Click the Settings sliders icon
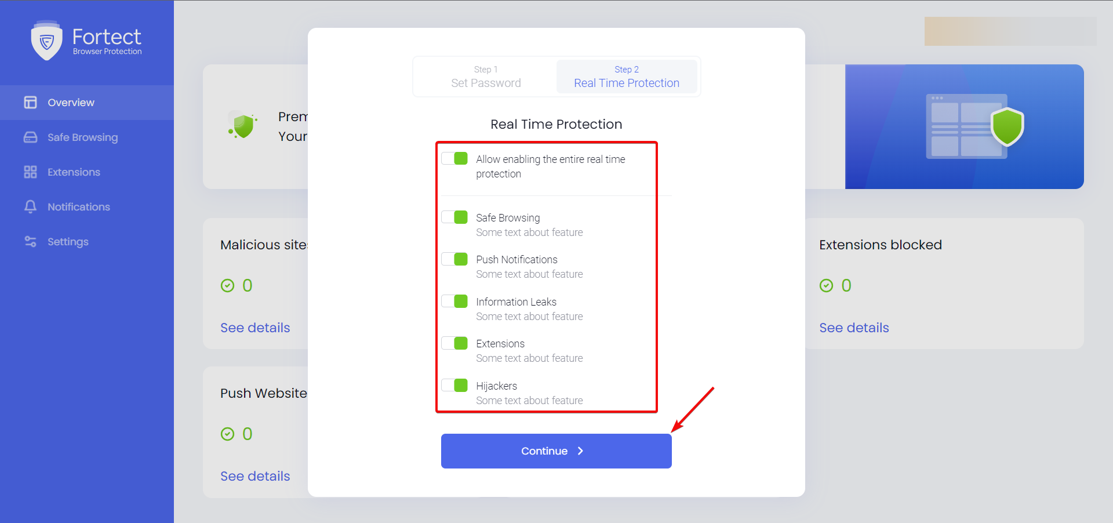Viewport: 1113px width, 523px height. (30, 242)
